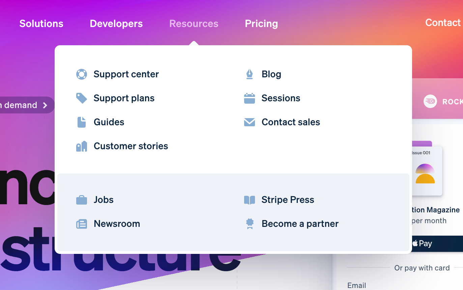Click inside the Email input field

click(405, 285)
